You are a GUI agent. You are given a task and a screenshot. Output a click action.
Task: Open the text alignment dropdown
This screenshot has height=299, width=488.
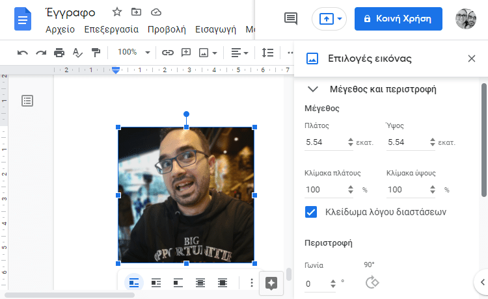pos(239,53)
